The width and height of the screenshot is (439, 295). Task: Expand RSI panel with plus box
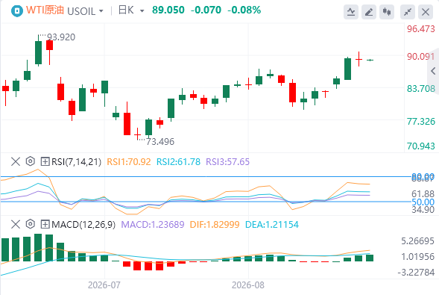point(45,161)
